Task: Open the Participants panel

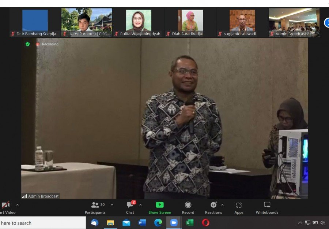Action: [x=95, y=207]
